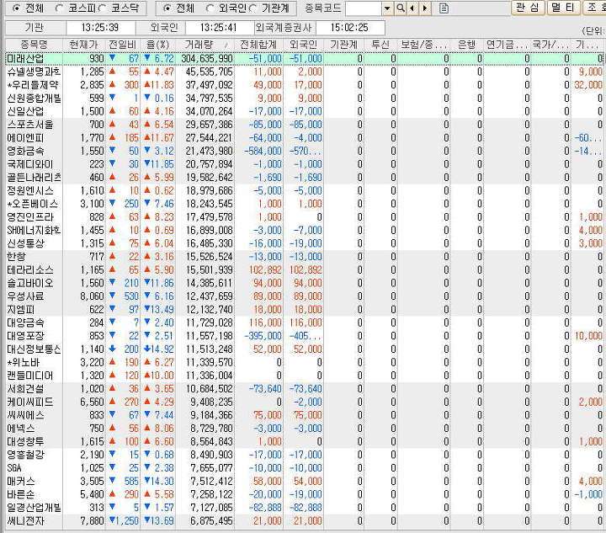Select the 신성통상 row
606x533 pixels.
304,243
